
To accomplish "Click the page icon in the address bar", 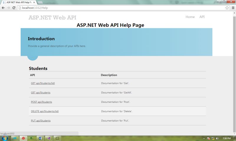I will point(20,8).
